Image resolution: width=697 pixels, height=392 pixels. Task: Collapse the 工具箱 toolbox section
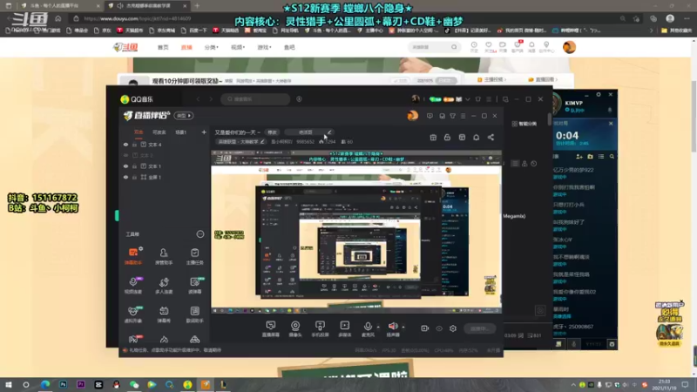pyautogui.click(x=200, y=233)
